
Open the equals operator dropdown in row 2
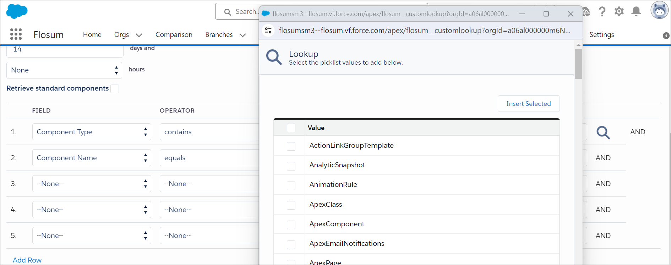click(209, 158)
